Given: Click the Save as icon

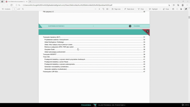Looking at the screenshot, I should click(x=181, y=9).
